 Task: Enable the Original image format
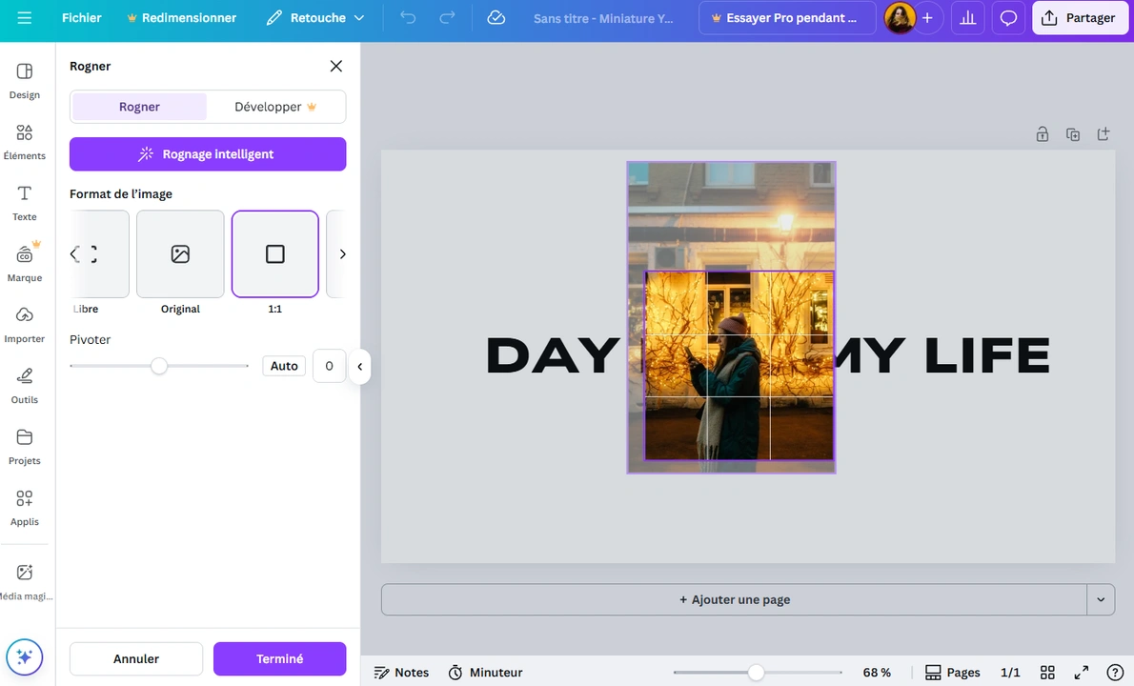(x=180, y=253)
